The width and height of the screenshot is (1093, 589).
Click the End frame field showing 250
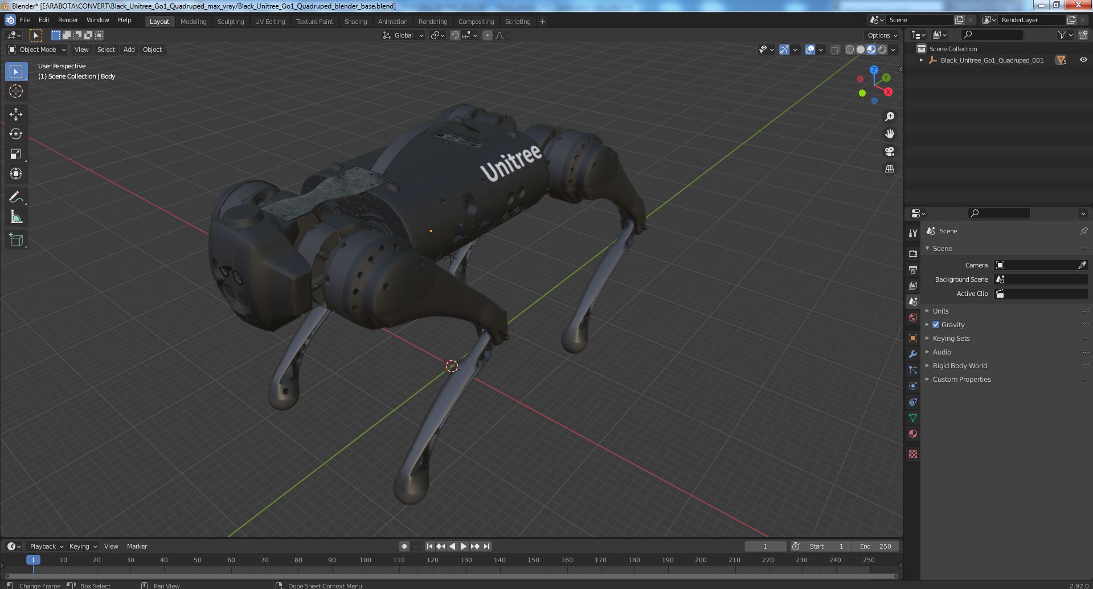[875, 546]
